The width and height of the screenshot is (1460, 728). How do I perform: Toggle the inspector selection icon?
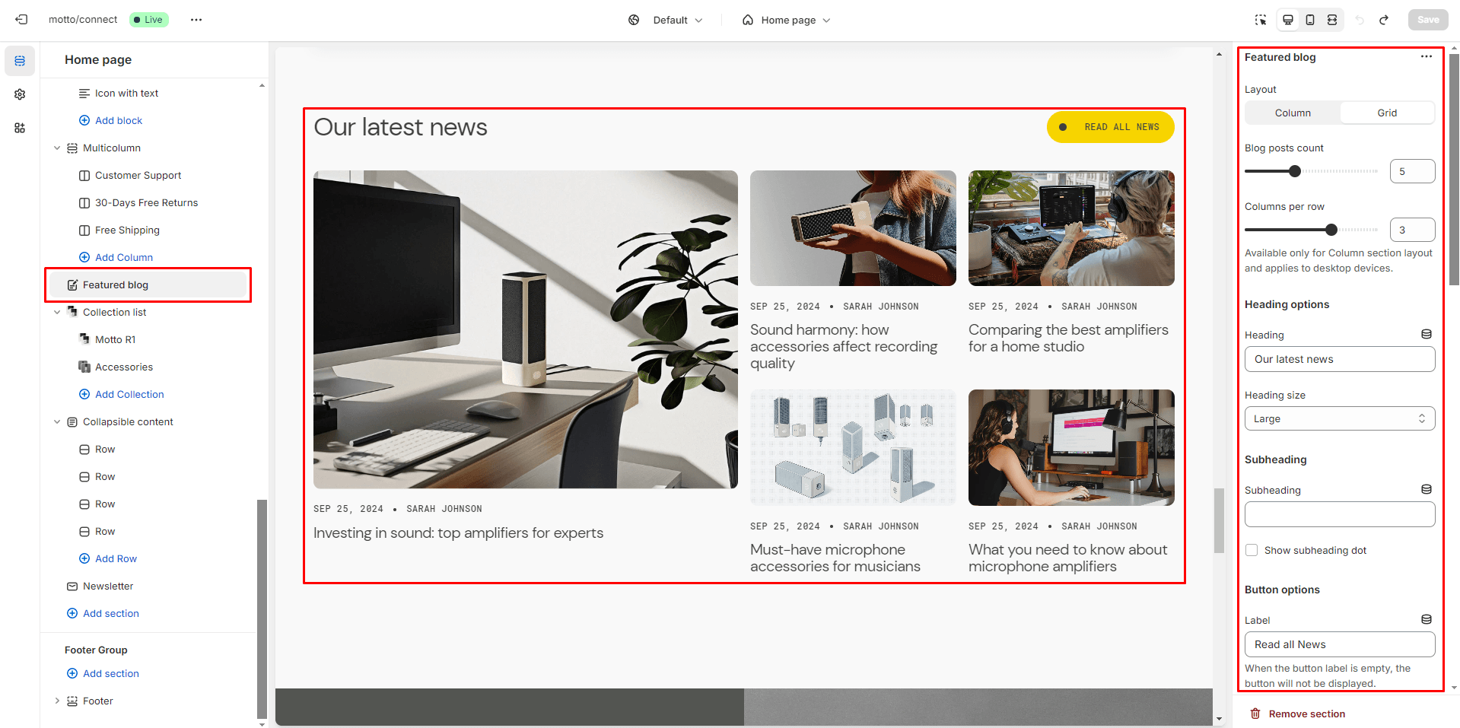[x=1261, y=20]
